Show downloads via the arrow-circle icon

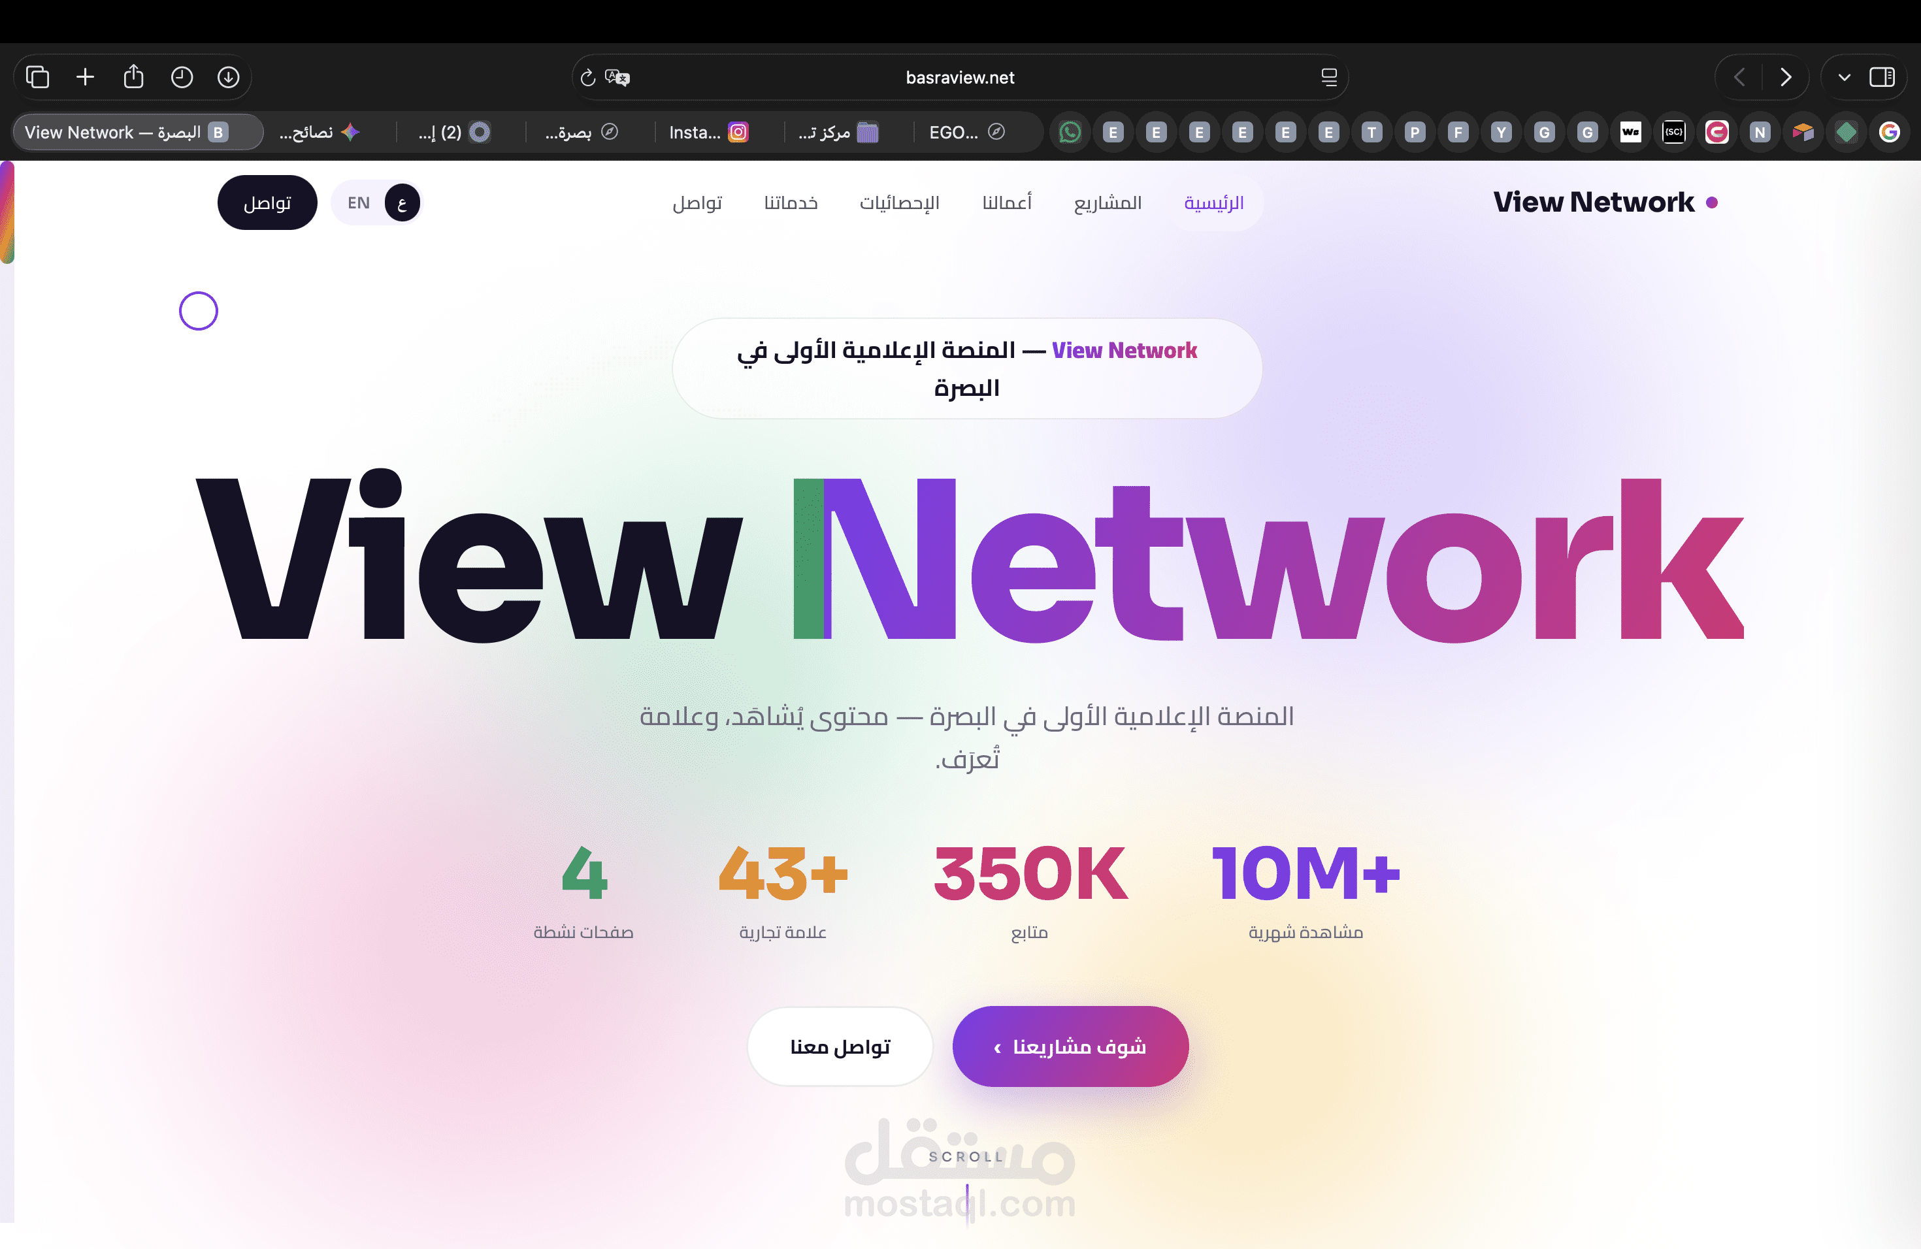click(229, 78)
